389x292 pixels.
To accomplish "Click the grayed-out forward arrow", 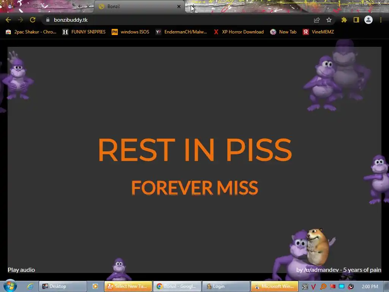I will (21, 20).
